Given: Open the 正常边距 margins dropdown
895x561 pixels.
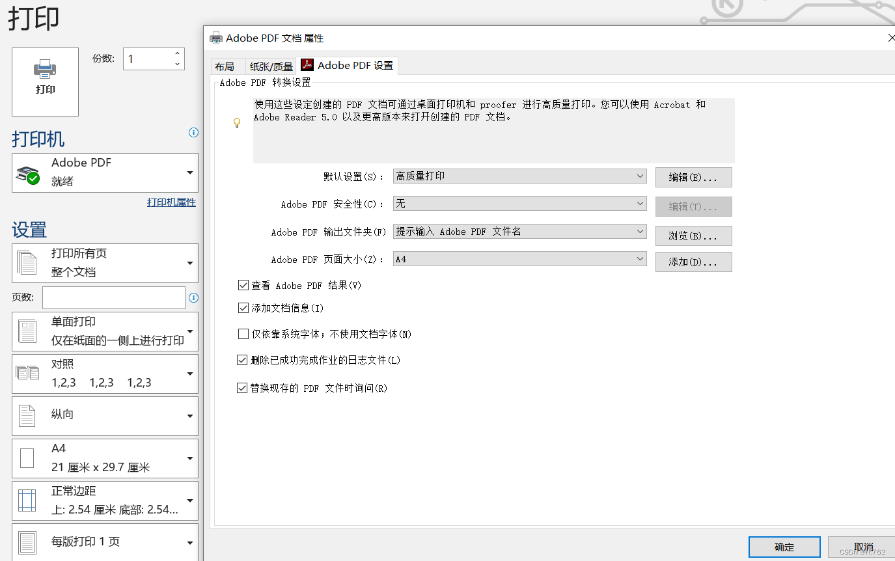Looking at the screenshot, I should [x=105, y=500].
